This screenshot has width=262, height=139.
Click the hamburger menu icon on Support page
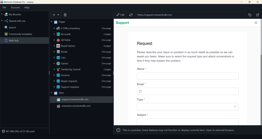coord(256,23)
